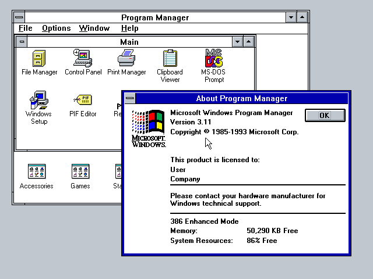Open the Options menu
The width and height of the screenshot is (373, 279).
click(x=56, y=28)
